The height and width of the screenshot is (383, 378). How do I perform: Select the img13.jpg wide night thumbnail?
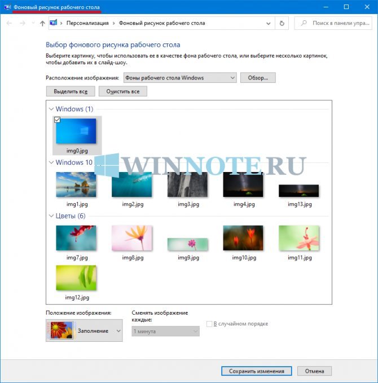299,191
